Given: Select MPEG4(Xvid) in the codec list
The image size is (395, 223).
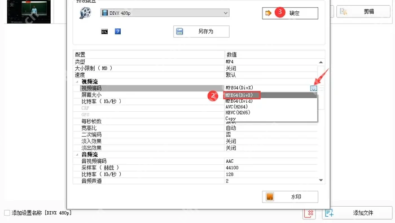Looking at the screenshot, I should [270, 101].
